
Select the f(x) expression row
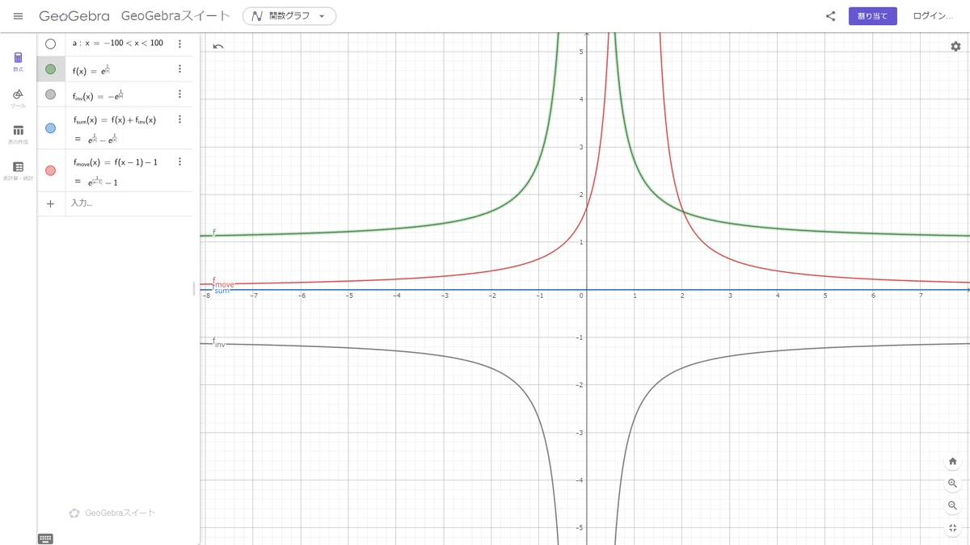tap(115, 69)
